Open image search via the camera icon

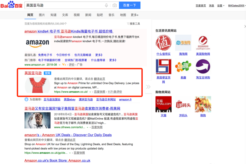114,5
